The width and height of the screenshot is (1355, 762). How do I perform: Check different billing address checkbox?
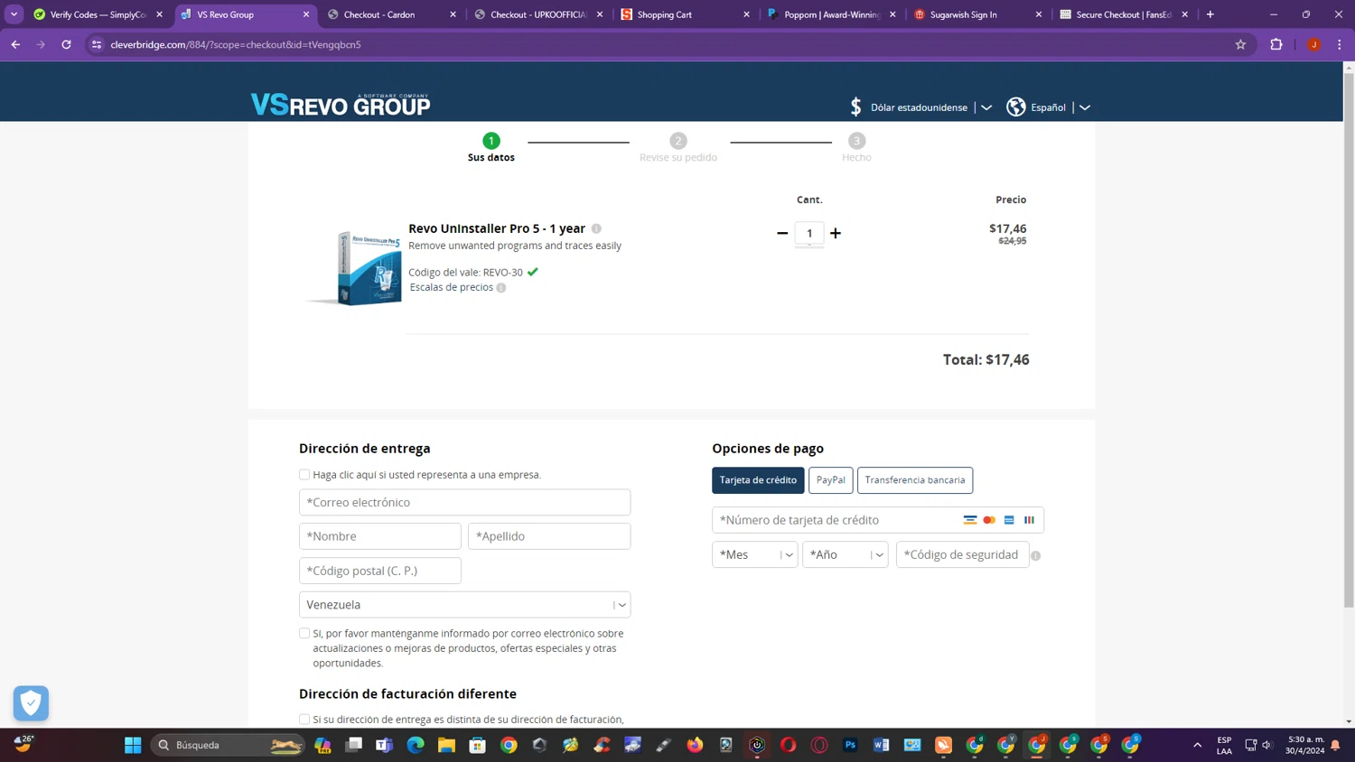click(x=304, y=720)
